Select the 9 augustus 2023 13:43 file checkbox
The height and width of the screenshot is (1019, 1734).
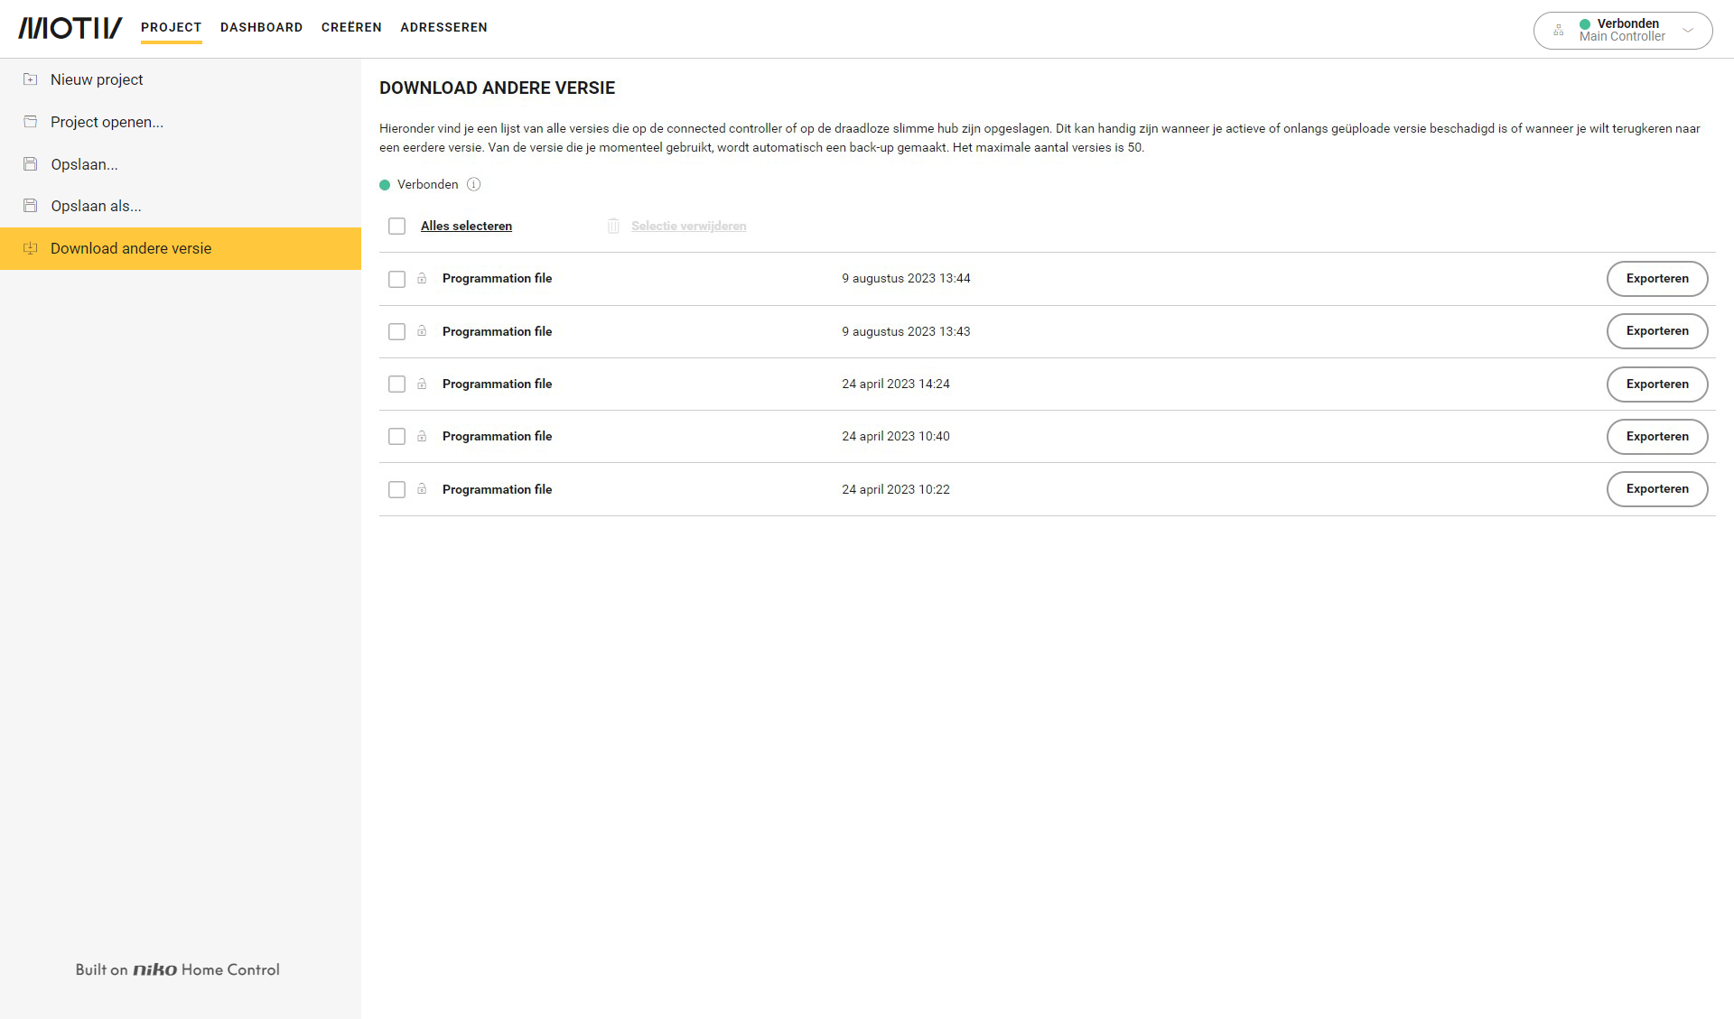pyautogui.click(x=396, y=331)
